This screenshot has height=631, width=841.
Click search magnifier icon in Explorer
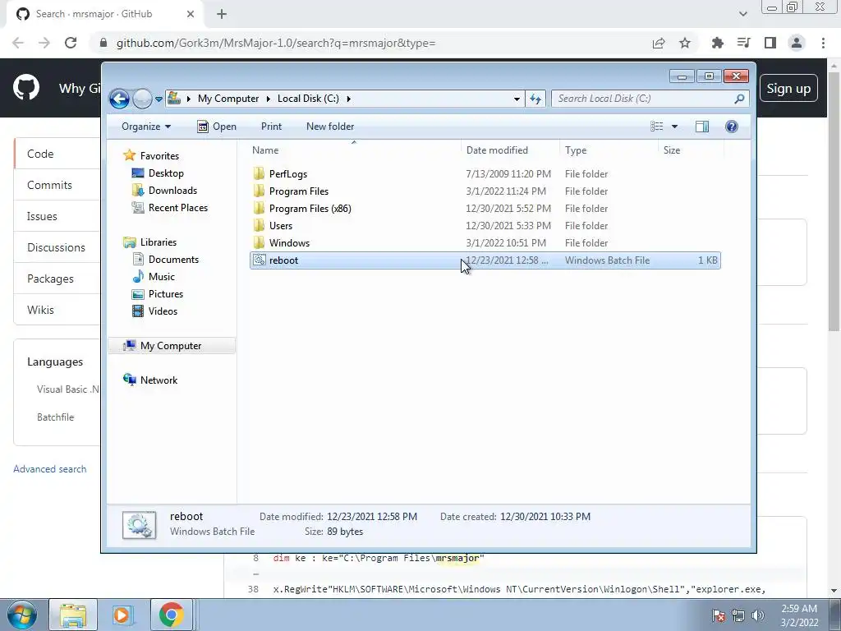click(739, 99)
